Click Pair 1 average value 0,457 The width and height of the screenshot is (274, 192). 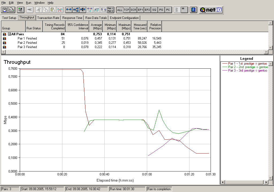tap(98, 38)
